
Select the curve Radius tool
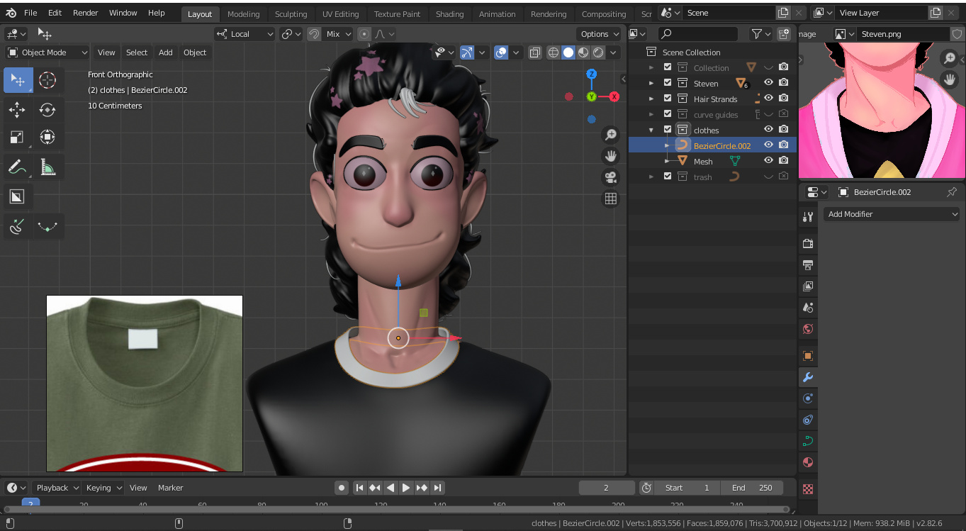coord(18,226)
